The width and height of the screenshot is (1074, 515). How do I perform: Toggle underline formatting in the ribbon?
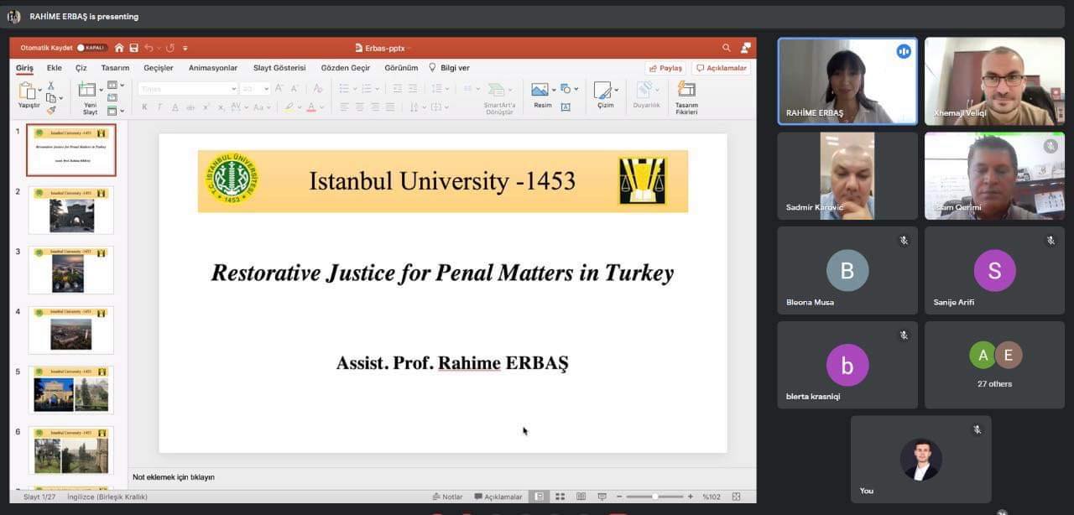[175, 107]
